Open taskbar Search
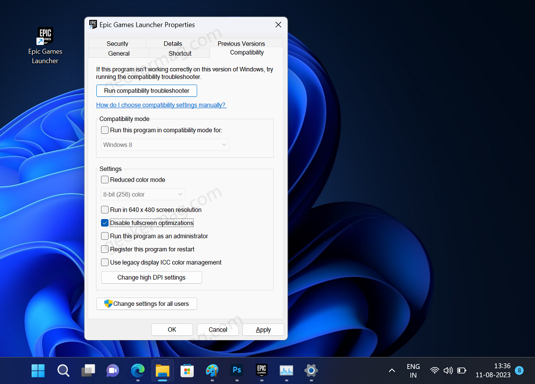 (63, 371)
